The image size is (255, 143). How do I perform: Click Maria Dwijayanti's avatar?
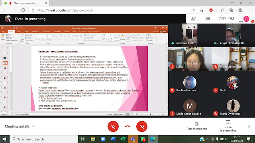[x=233, y=106]
